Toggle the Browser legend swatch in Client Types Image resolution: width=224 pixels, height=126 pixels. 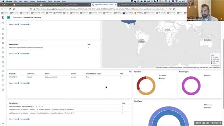click(205, 105)
